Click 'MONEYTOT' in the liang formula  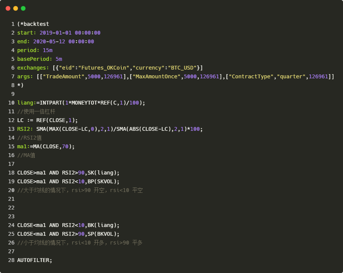pyautogui.click(x=84, y=103)
